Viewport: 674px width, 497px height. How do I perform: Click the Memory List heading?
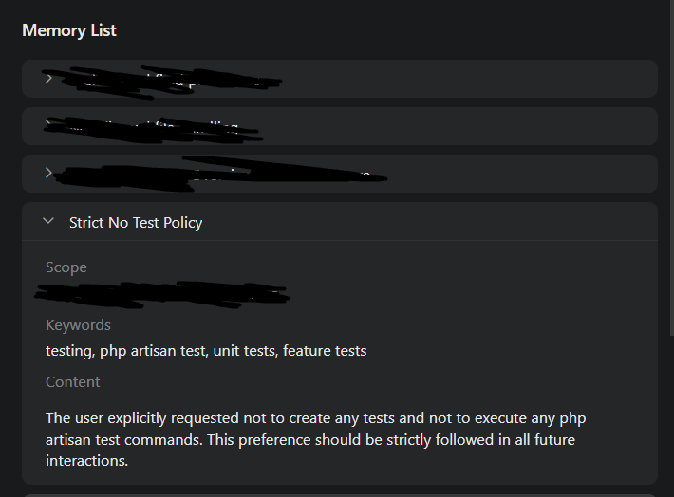(69, 30)
